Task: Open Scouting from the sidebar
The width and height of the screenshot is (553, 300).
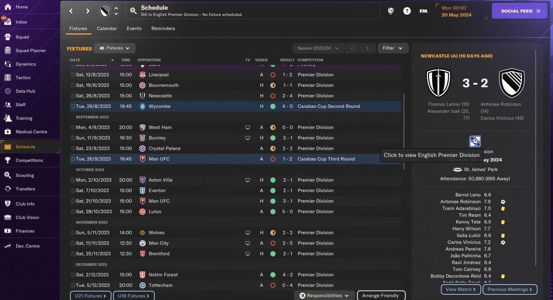Action: [25, 175]
